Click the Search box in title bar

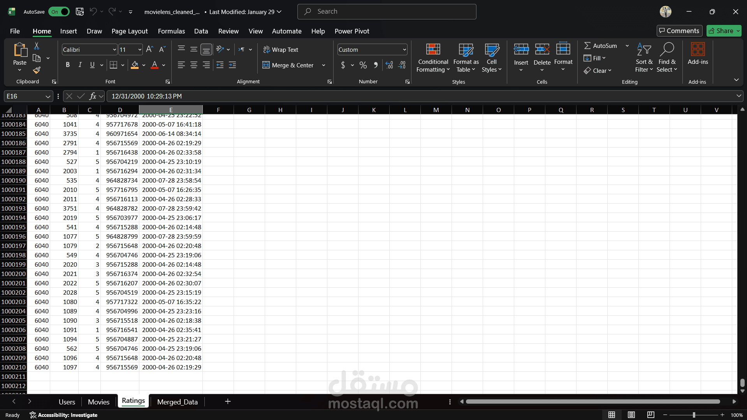point(387,12)
